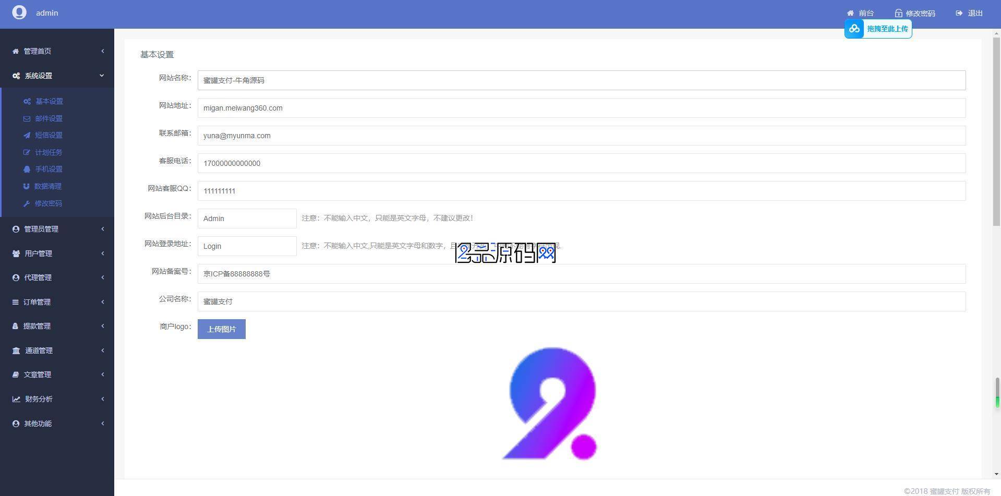Click the 公司名称 input field
The height and width of the screenshot is (496, 1001).
pyautogui.click(x=582, y=301)
